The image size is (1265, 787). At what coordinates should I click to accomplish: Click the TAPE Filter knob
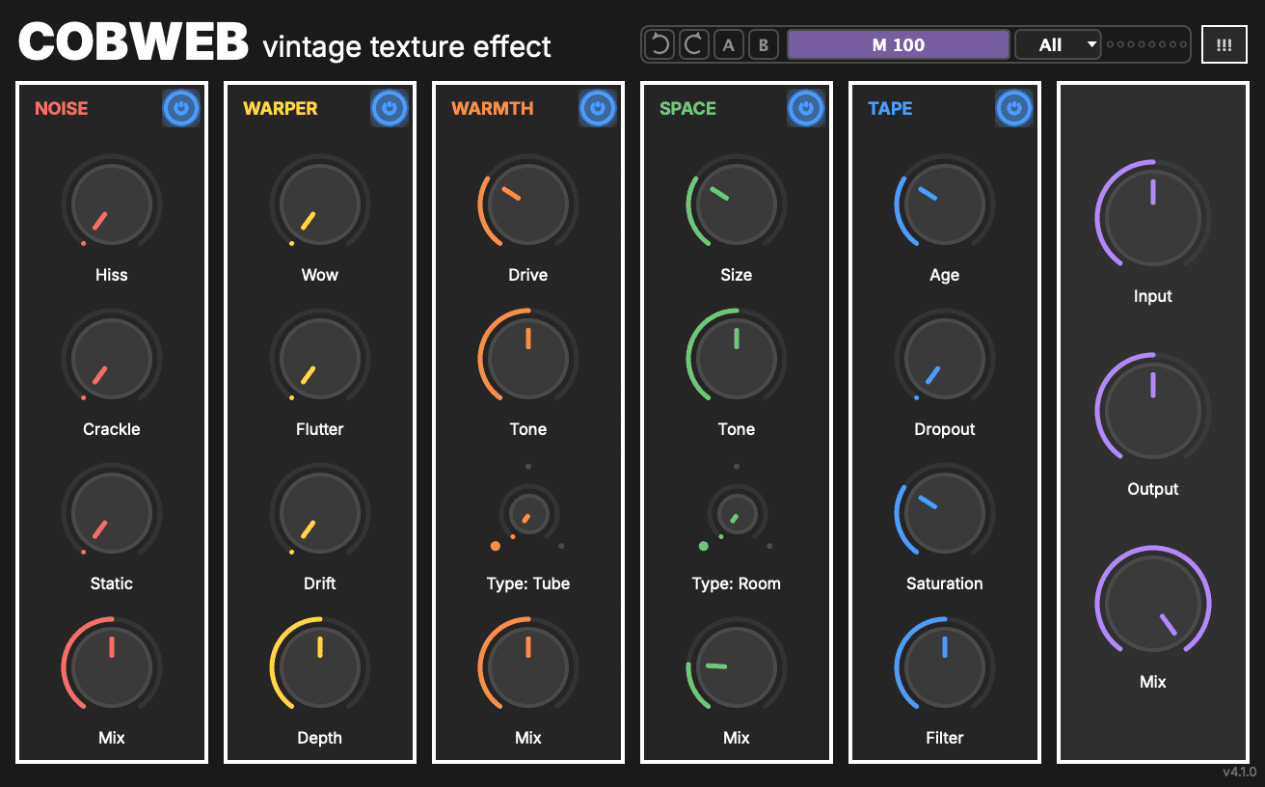(945, 667)
